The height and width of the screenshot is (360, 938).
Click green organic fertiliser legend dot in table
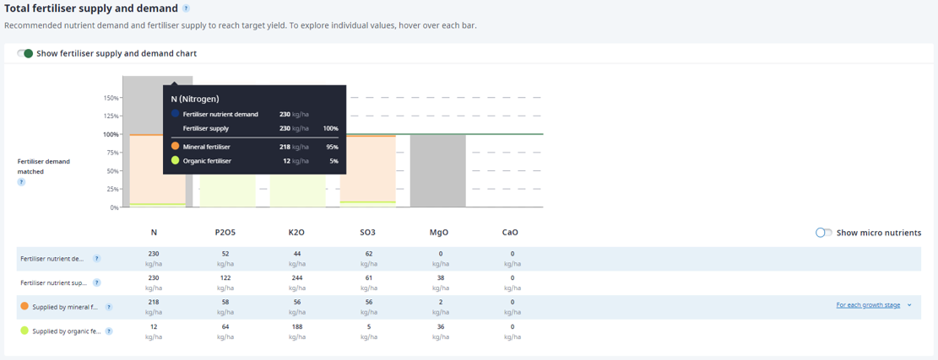click(x=24, y=330)
